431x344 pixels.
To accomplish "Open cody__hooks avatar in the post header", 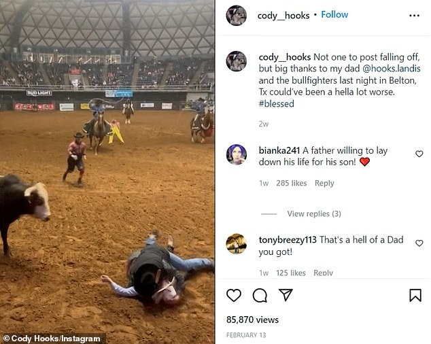I will 236,15.
